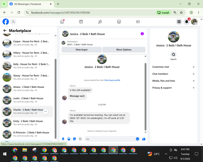203x162 pixels.
Task: Open the Charlie 2 Beds conversation
Action: point(27,111)
